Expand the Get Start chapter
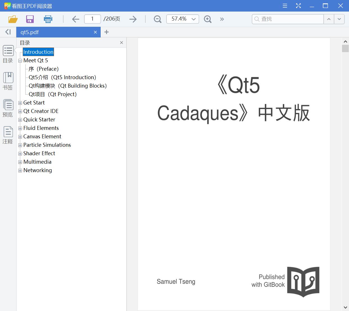This screenshot has width=349, height=311. point(20,103)
